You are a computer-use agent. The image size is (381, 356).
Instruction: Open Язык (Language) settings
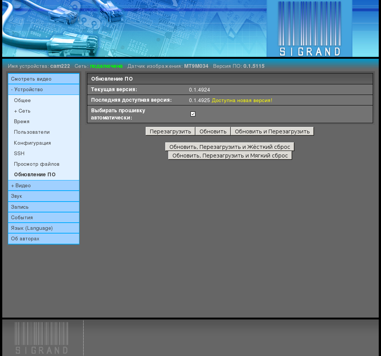(44, 228)
